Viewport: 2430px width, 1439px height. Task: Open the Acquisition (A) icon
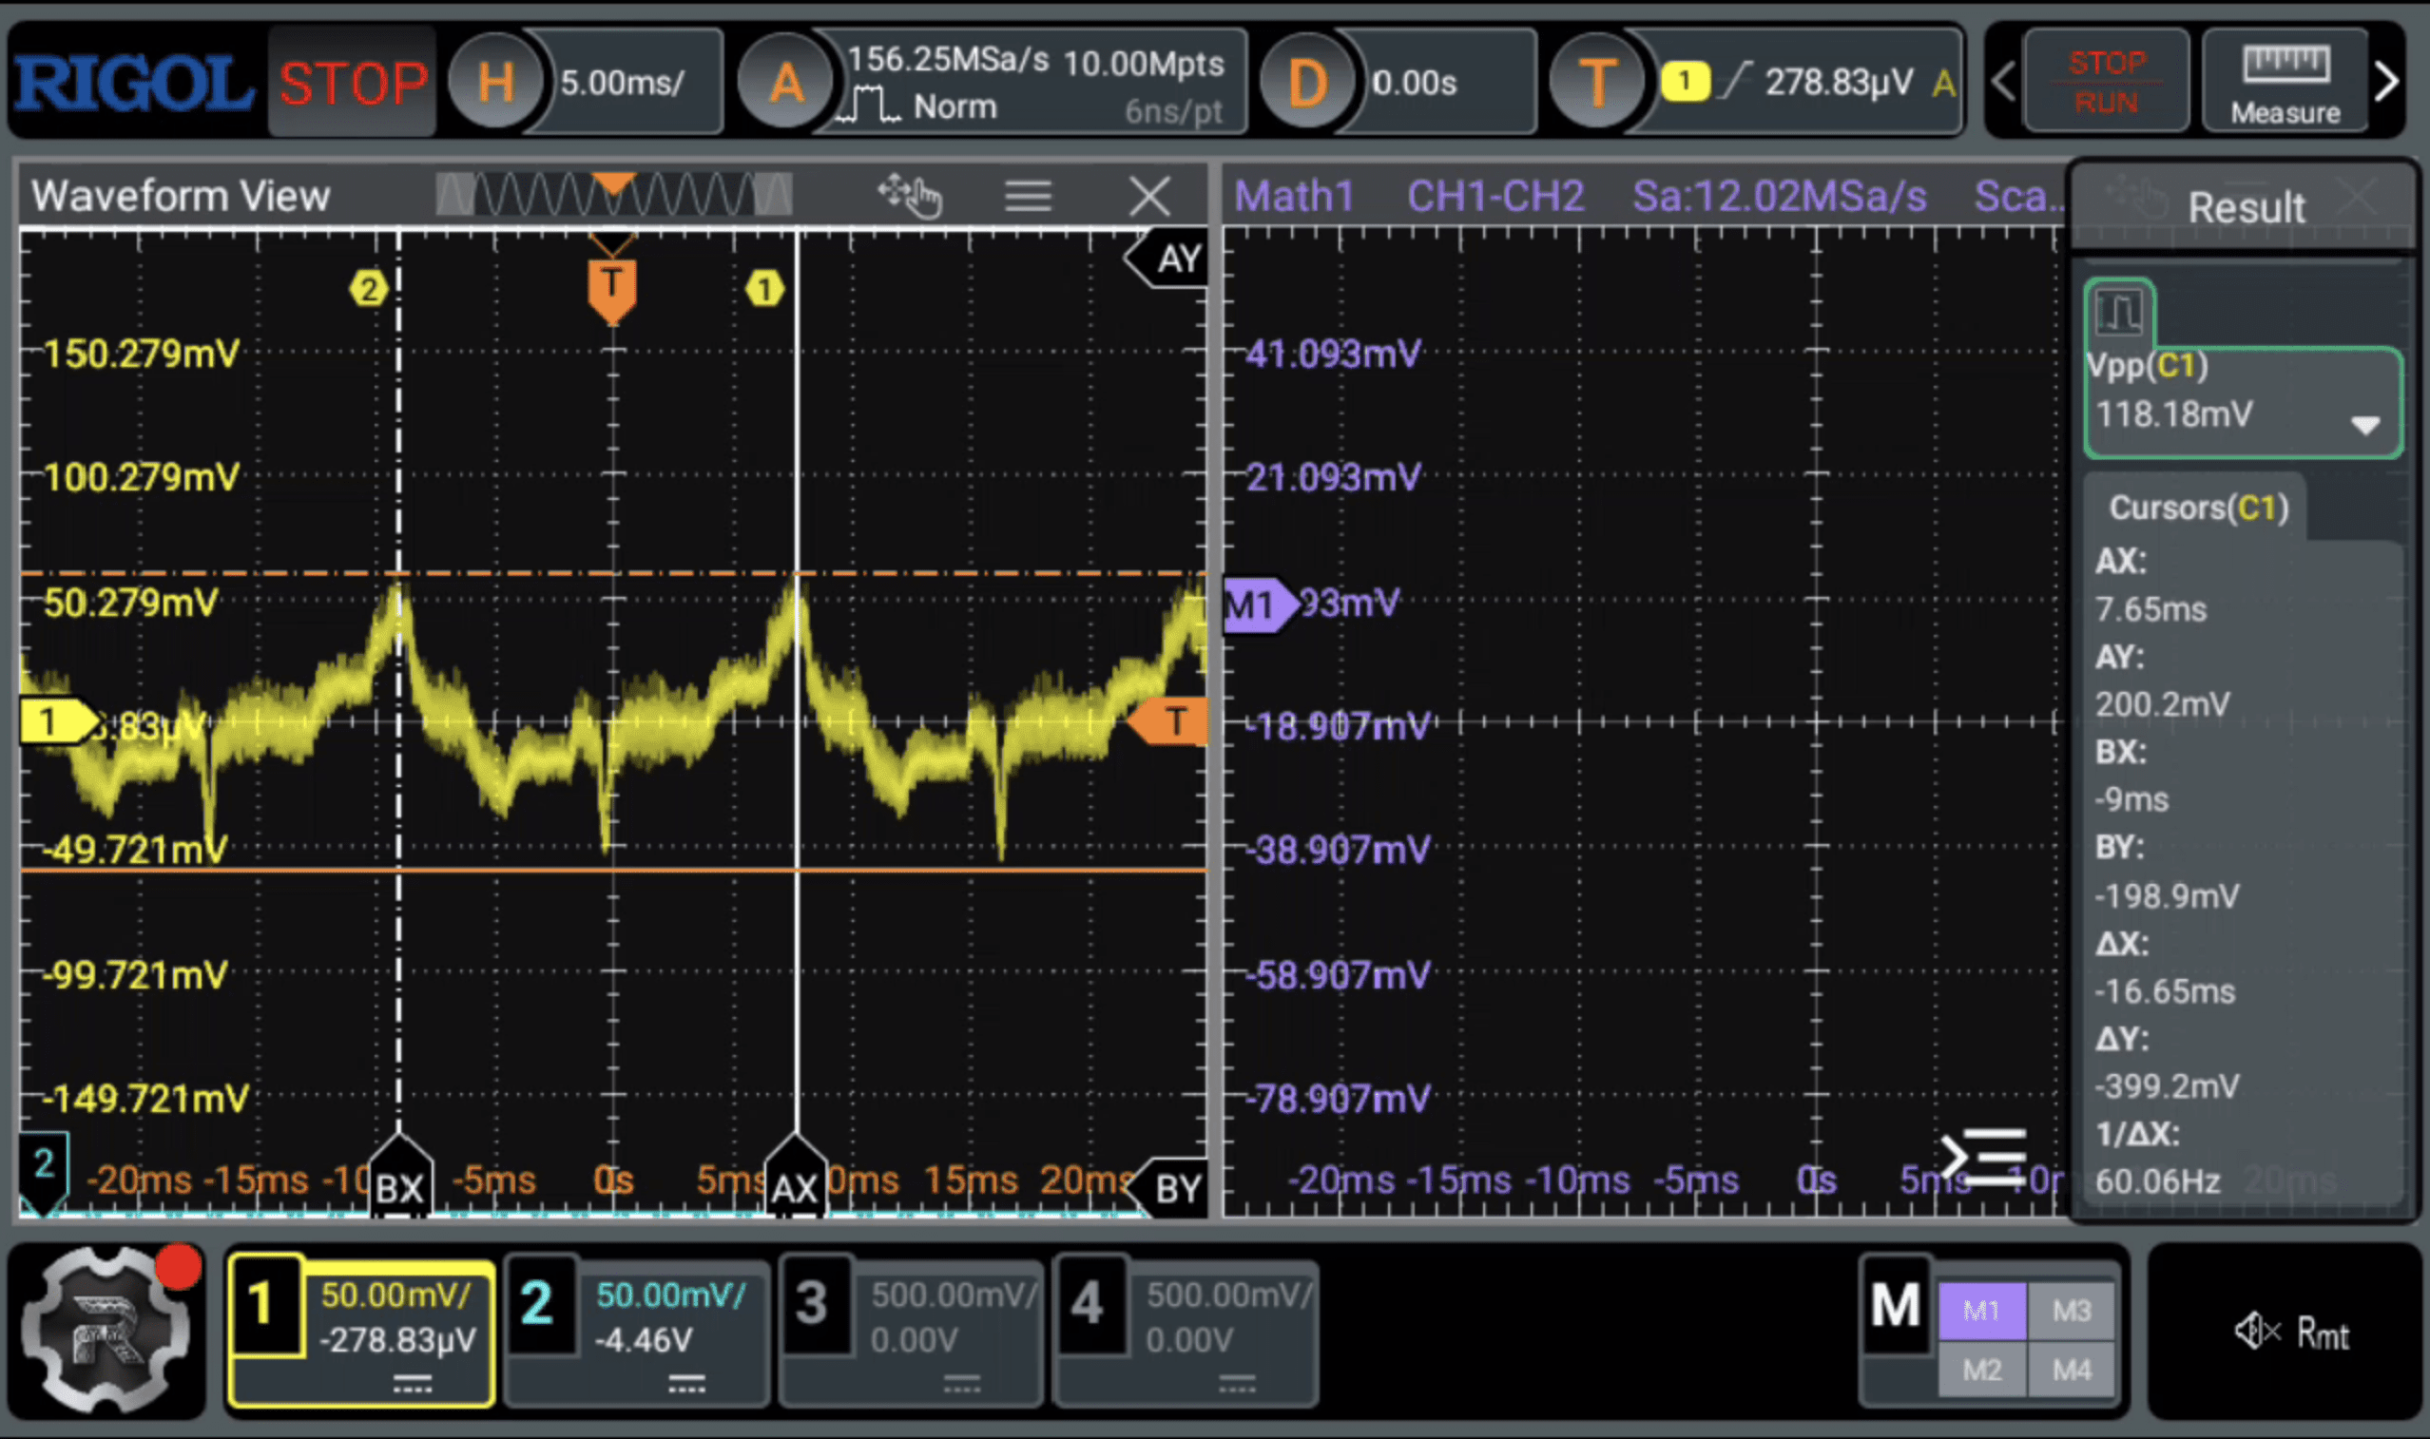(785, 82)
